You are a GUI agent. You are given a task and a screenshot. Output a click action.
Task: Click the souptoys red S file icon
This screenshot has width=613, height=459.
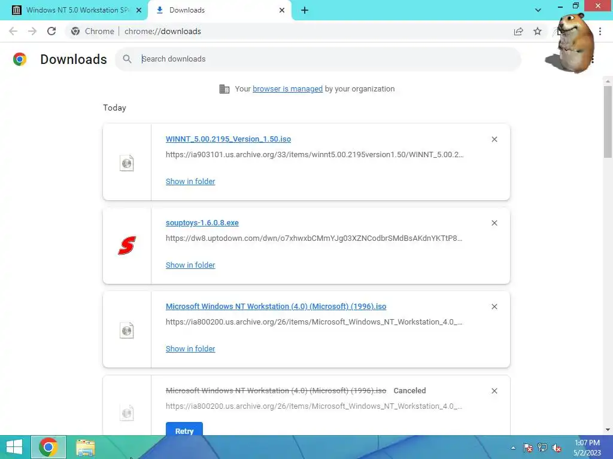tap(127, 246)
